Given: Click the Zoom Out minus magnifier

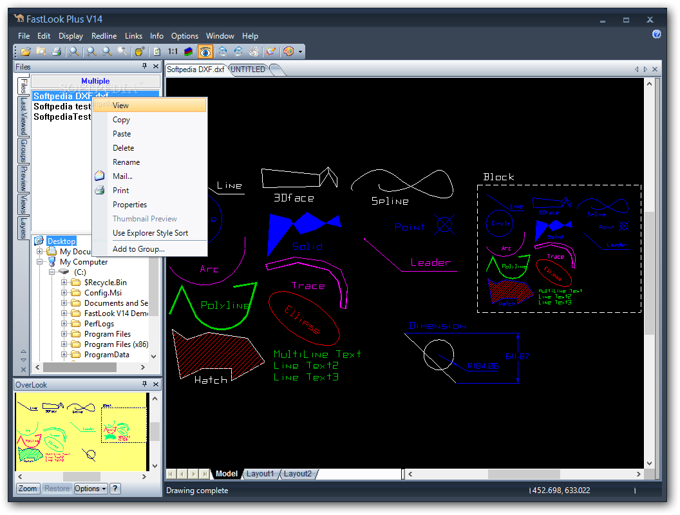Looking at the screenshot, I should 107,51.
